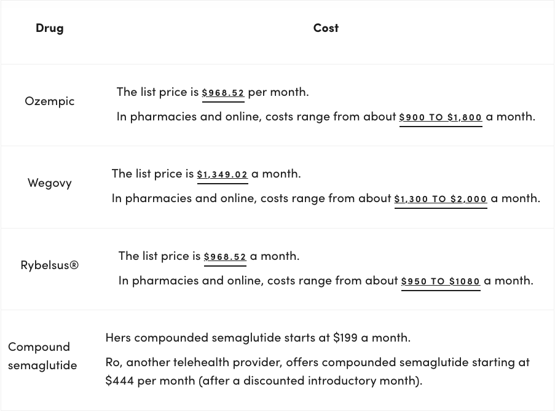Image resolution: width=555 pixels, height=411 pixels.
Task: Click the Rybelsus pharmacies and online sentence
Action: (x=326, y=281)
